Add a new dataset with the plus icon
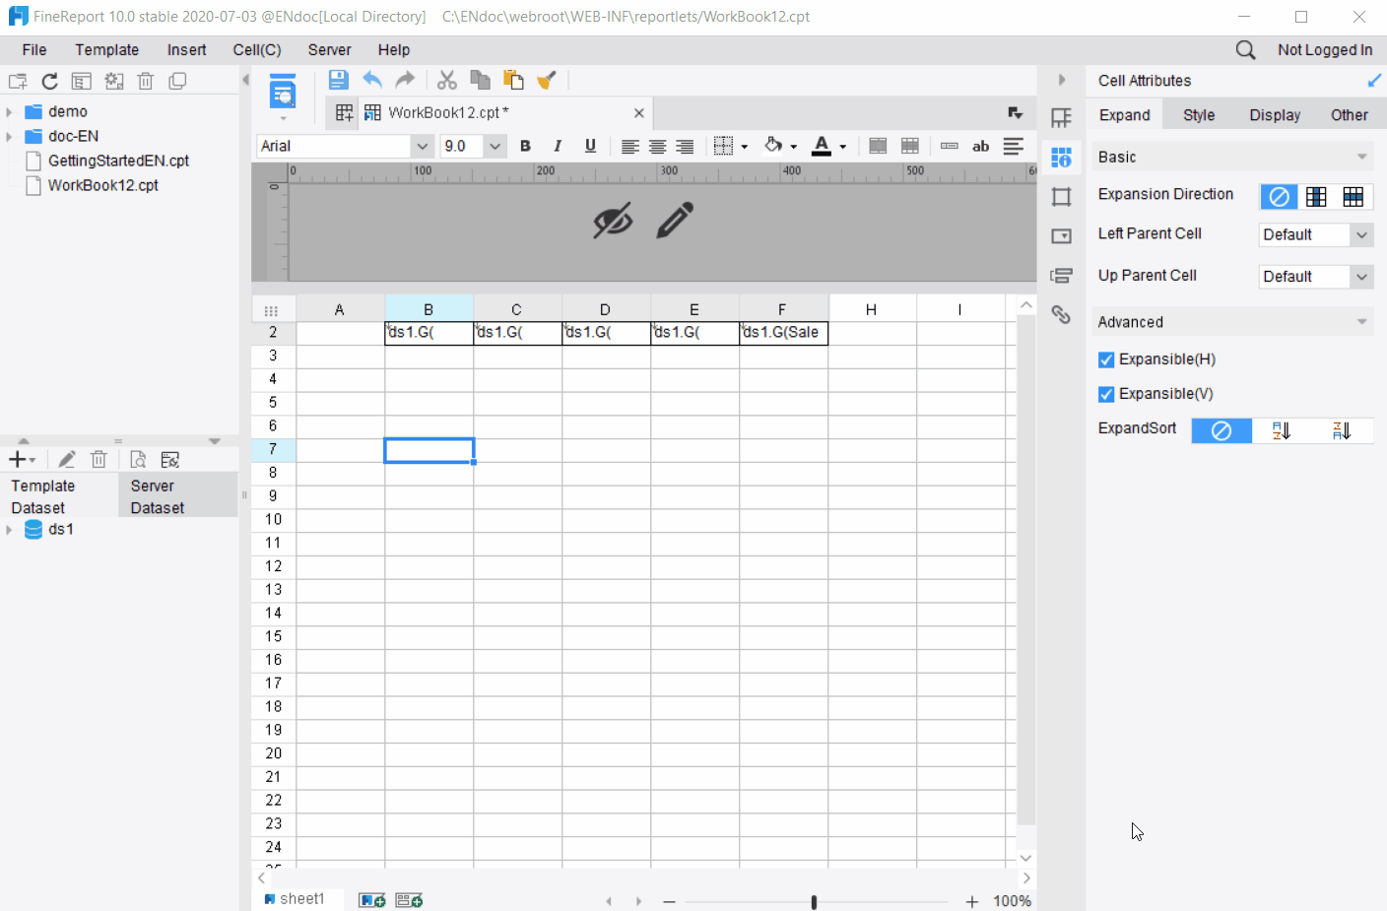The height and width of the screenshot is (911, 1387). click(17, 460)
